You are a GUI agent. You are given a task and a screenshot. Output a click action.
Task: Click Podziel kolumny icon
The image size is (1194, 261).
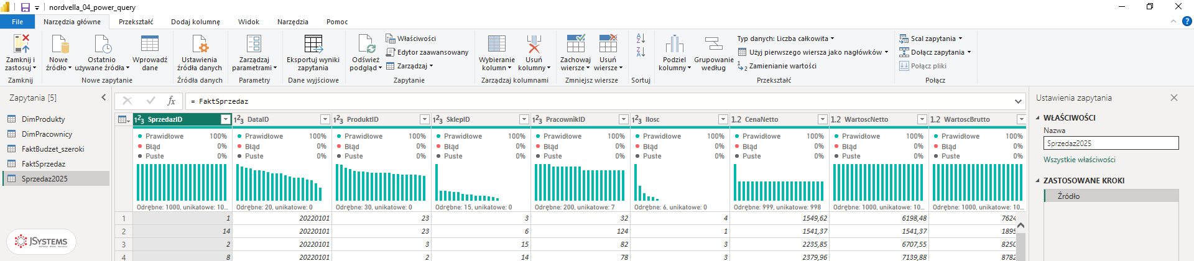pyautogui.click(x=675, y=43)
